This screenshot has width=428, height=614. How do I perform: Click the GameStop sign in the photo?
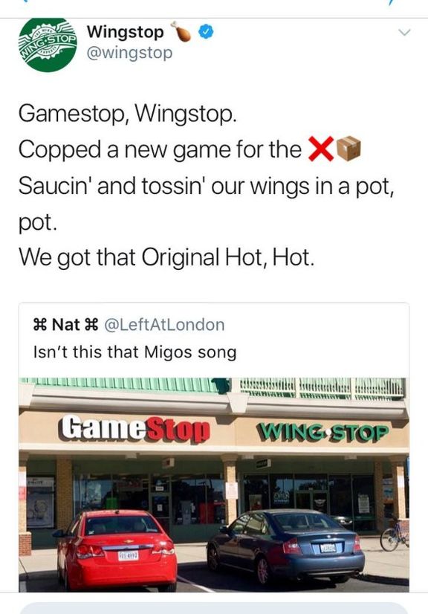(x=134, y=430)
